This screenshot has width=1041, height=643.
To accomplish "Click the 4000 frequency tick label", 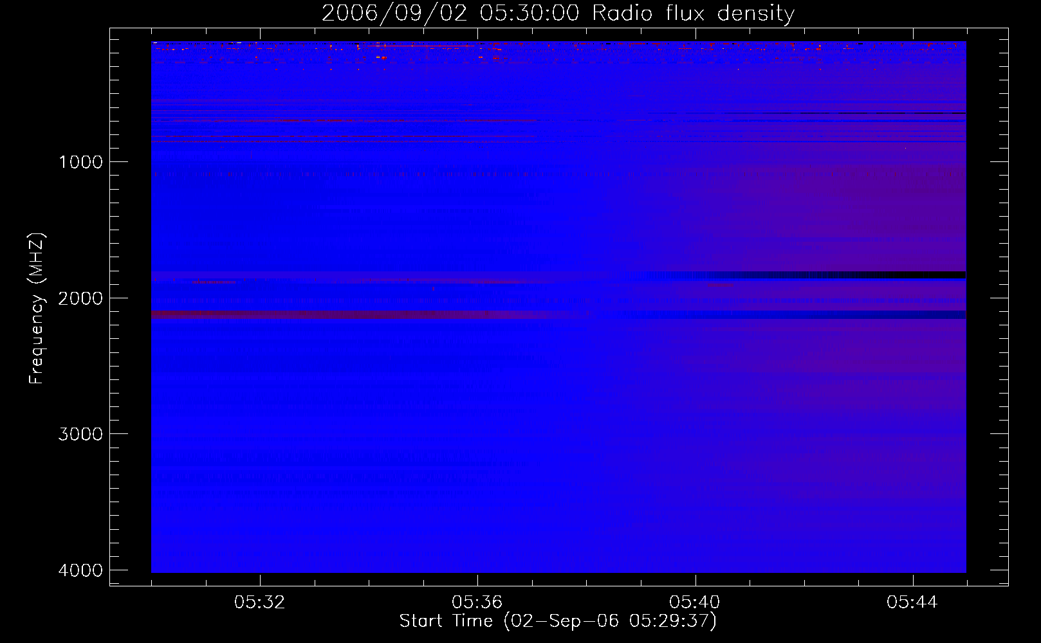I will (80, 570).
